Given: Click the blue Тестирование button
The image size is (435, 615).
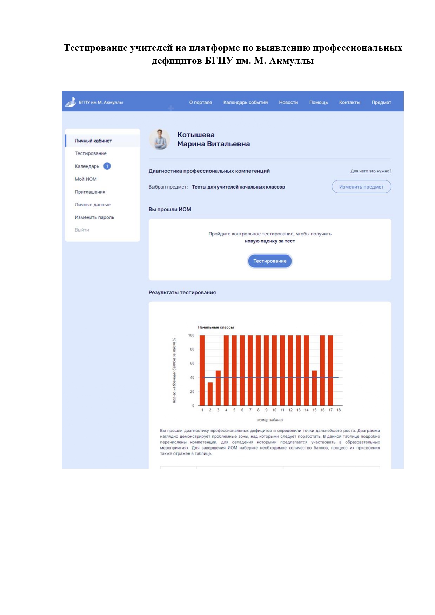Looking at the screenshot, I should (270, 261).
